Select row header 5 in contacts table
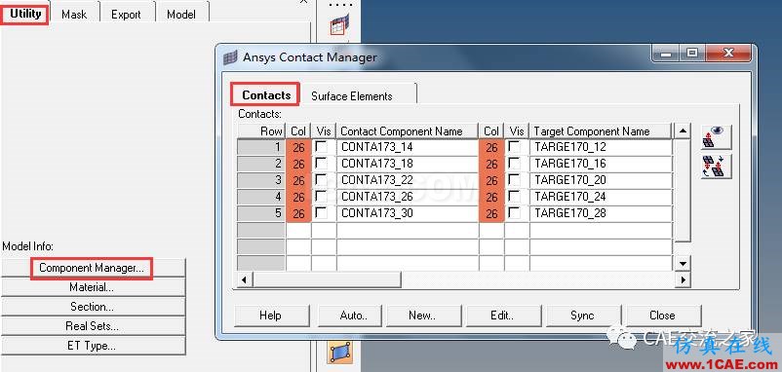782x372 pixels. point(261,213)
